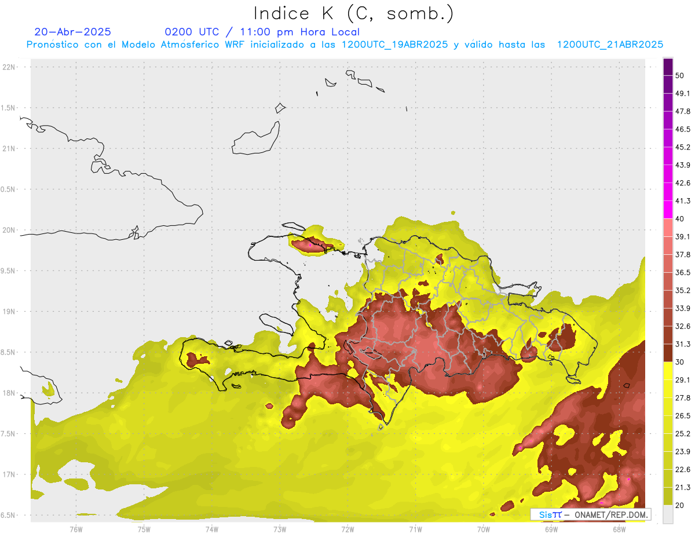Click the colorbar value '22.6'
Viewport: 695px width, 537px height.
[x=683, y=470]
